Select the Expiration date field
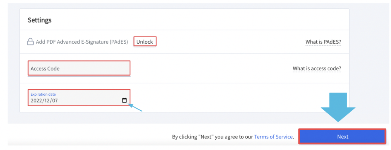This screenshot has width=391, height=150. coord(79,98)
